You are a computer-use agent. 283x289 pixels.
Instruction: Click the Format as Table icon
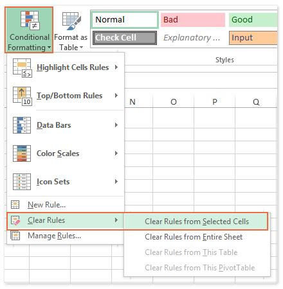[x=71, y=21]
